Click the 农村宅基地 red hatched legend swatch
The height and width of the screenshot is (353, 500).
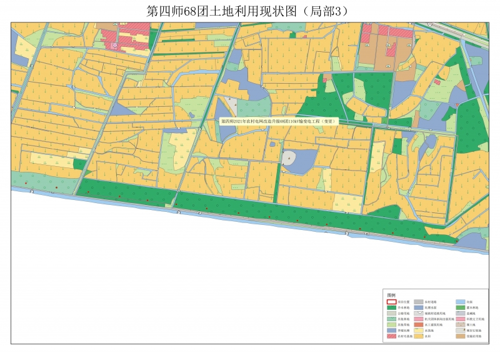pyautogui.click(x=392, y=337)
